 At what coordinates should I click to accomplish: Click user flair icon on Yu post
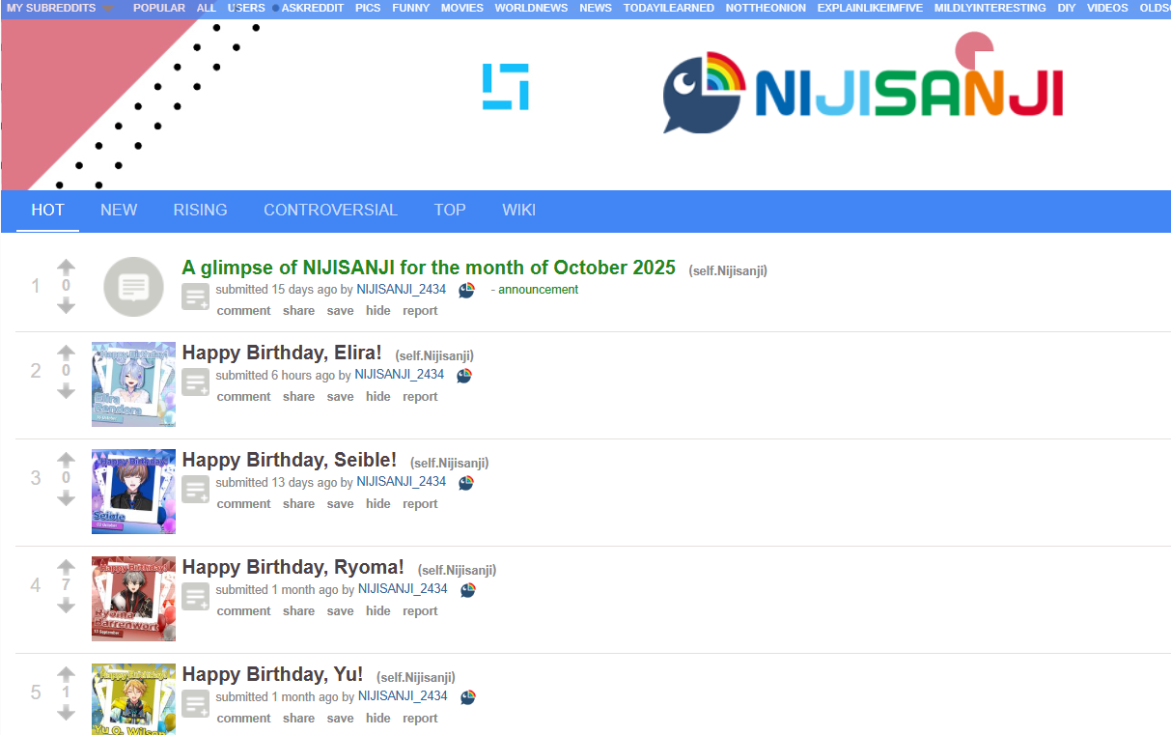pos(467,697)
